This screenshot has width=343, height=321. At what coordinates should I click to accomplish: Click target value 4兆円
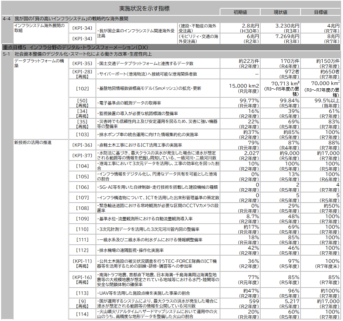[333, 26]
